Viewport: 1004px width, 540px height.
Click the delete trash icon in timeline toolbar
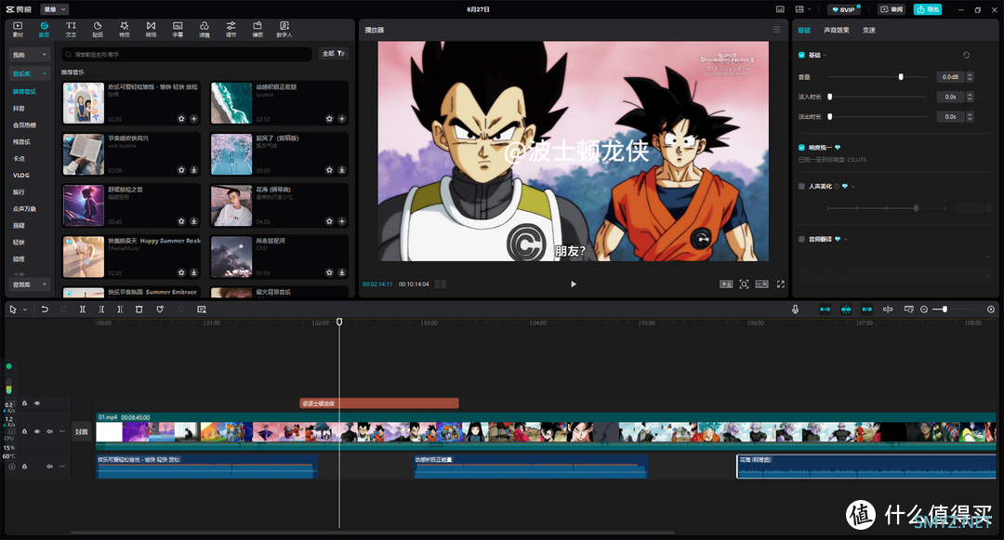pyautogui.click(x=139, y=309)
